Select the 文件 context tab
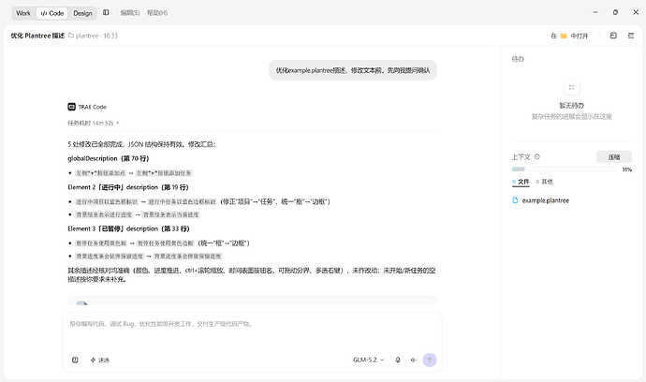Viewport: 646px width, 382px height. [521, 182]
